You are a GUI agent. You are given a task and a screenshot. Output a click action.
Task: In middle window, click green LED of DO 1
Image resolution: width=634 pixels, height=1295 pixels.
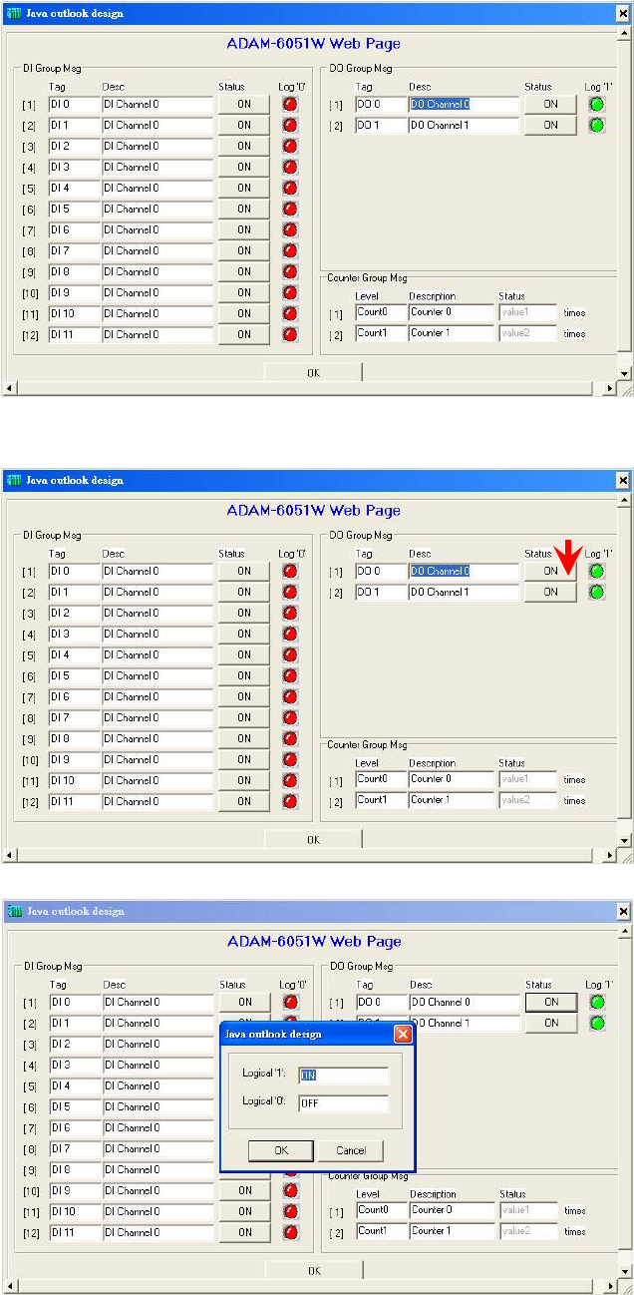tap(597, 592)
